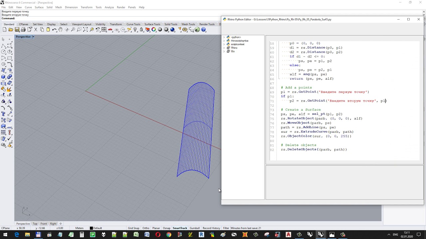This screenshot has width=426, height=239.
Task: Click the Zoom Extents icon
Action: 86,30
